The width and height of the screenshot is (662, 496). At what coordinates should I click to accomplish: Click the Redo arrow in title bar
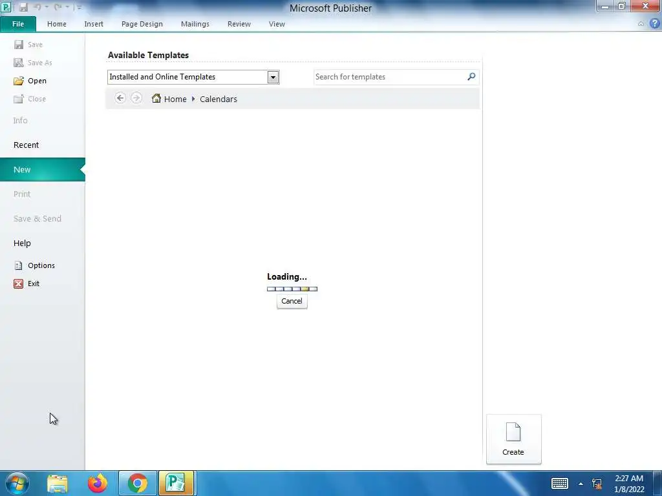pos(58,7)
